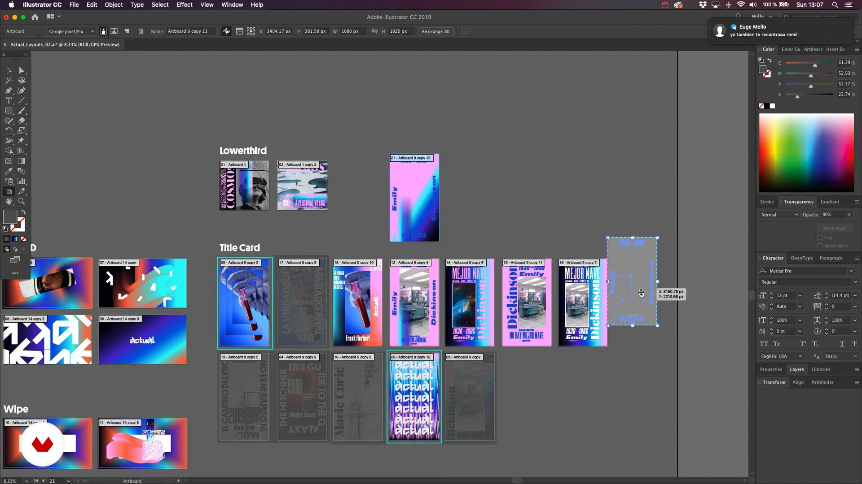Select the Line Segment tool
Screen dimensions: 862x484
click(22, 101)
